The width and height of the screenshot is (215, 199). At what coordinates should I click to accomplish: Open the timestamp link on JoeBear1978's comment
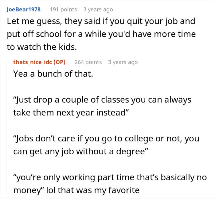pyautogui.click(x=98, y=10)
